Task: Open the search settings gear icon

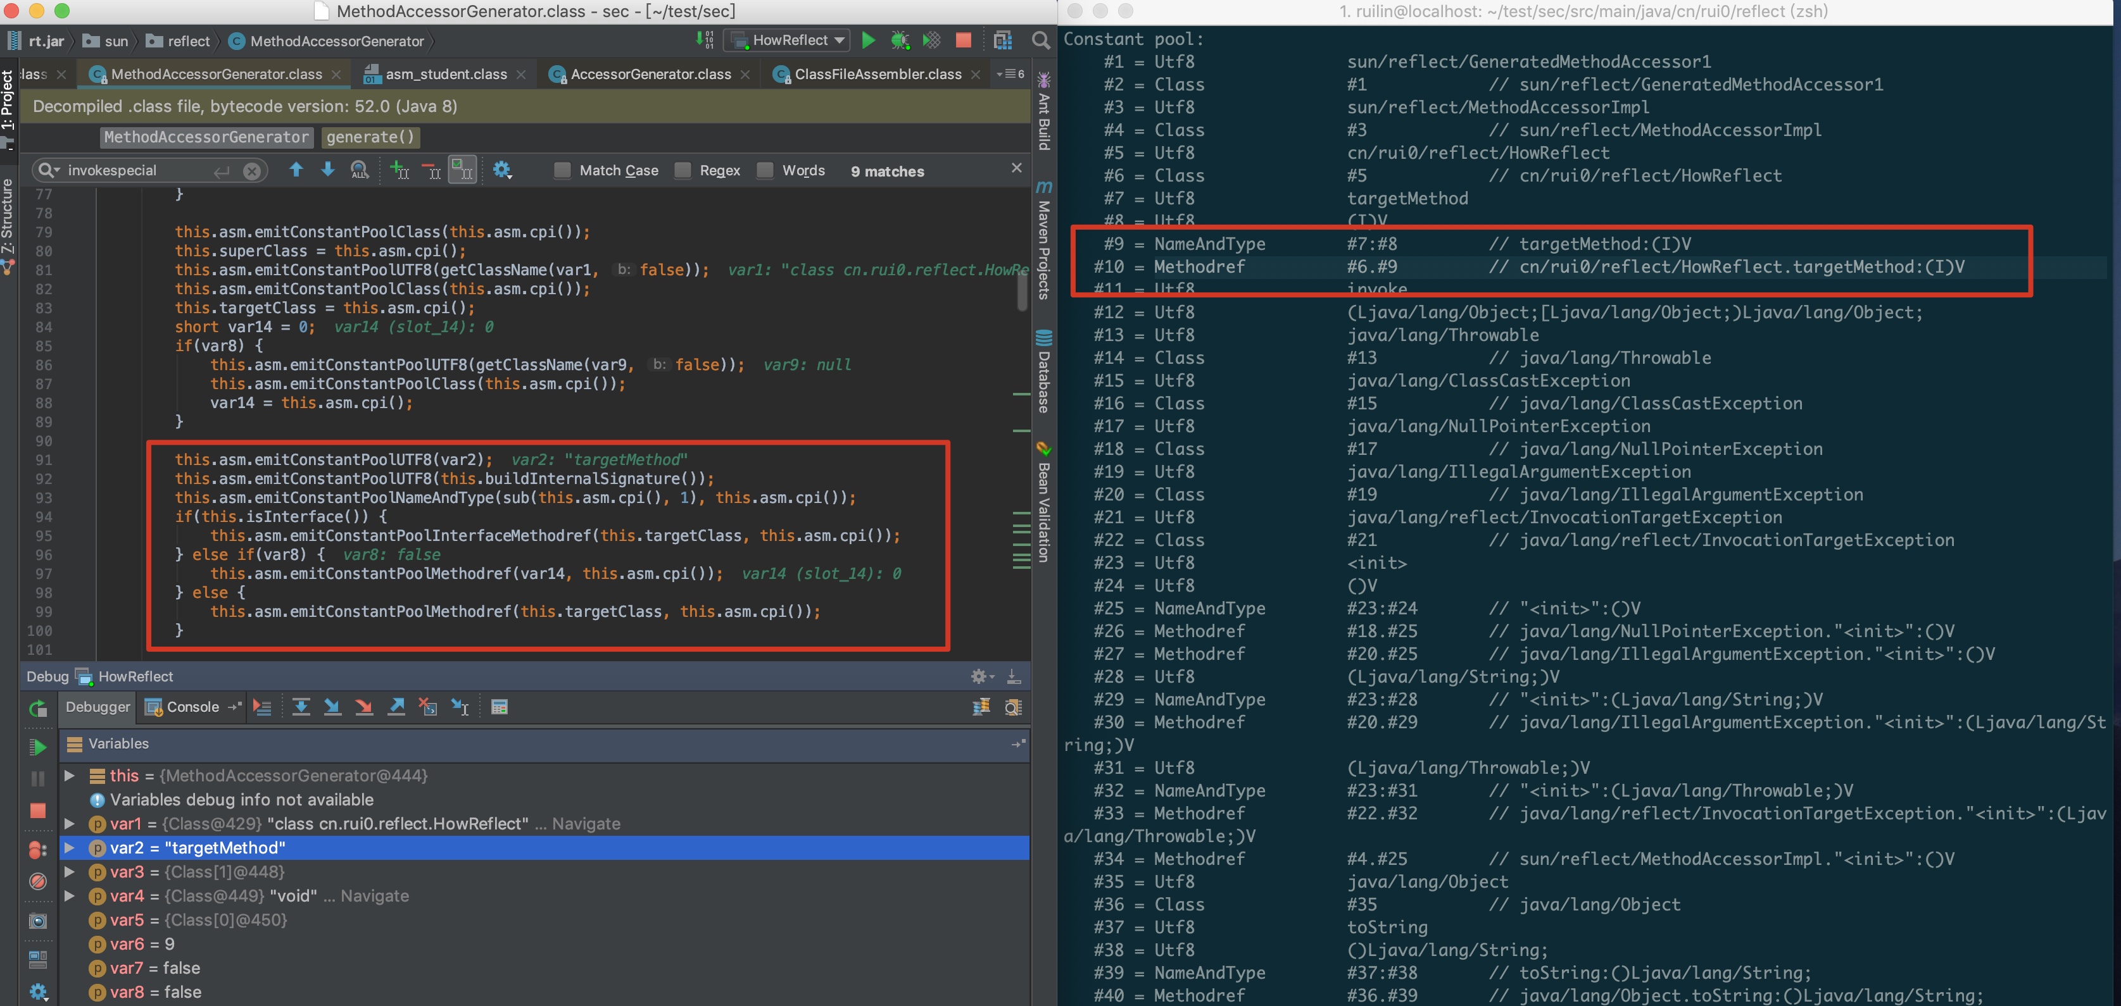Action: tap(501, 170)
